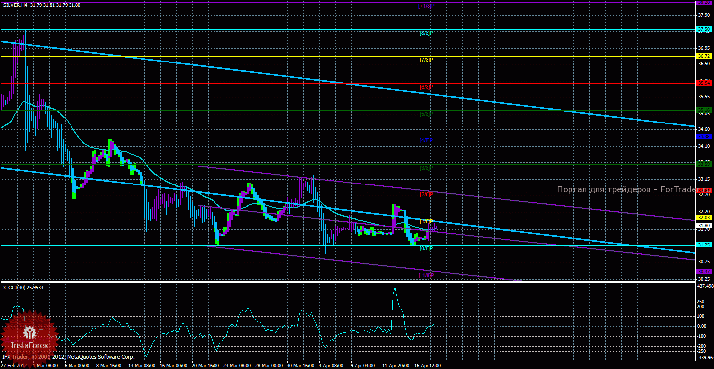Screen dimensions: 714x369
Task: Click the yellow [1/8]P level label
Action: click(426, 221)
